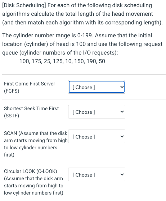Click the [Disk Scheduling] heading text
The width and height of the screenshot is (166, 201).
pyautogui.click(x=24, y=5)
